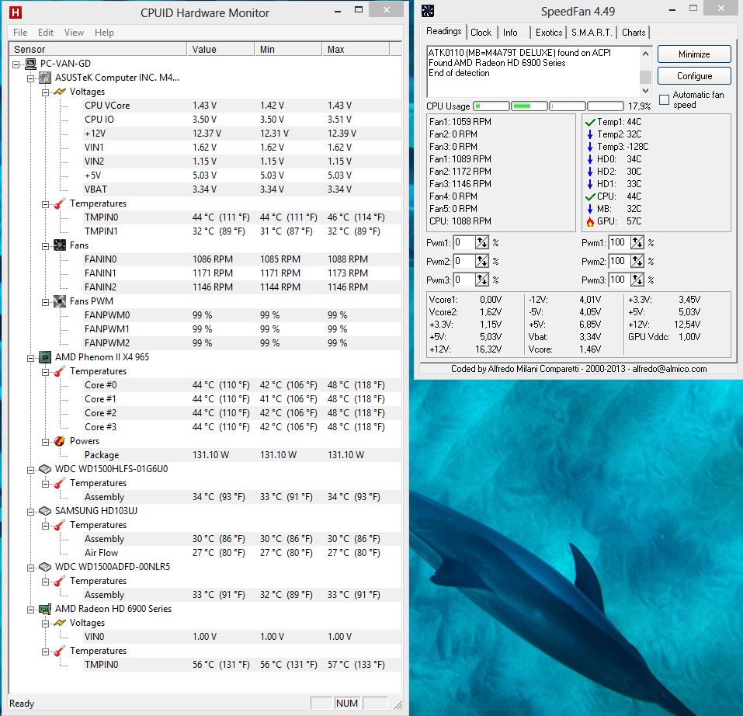Click the Radeon Voltages lightning icon

(x=60, y=623)
